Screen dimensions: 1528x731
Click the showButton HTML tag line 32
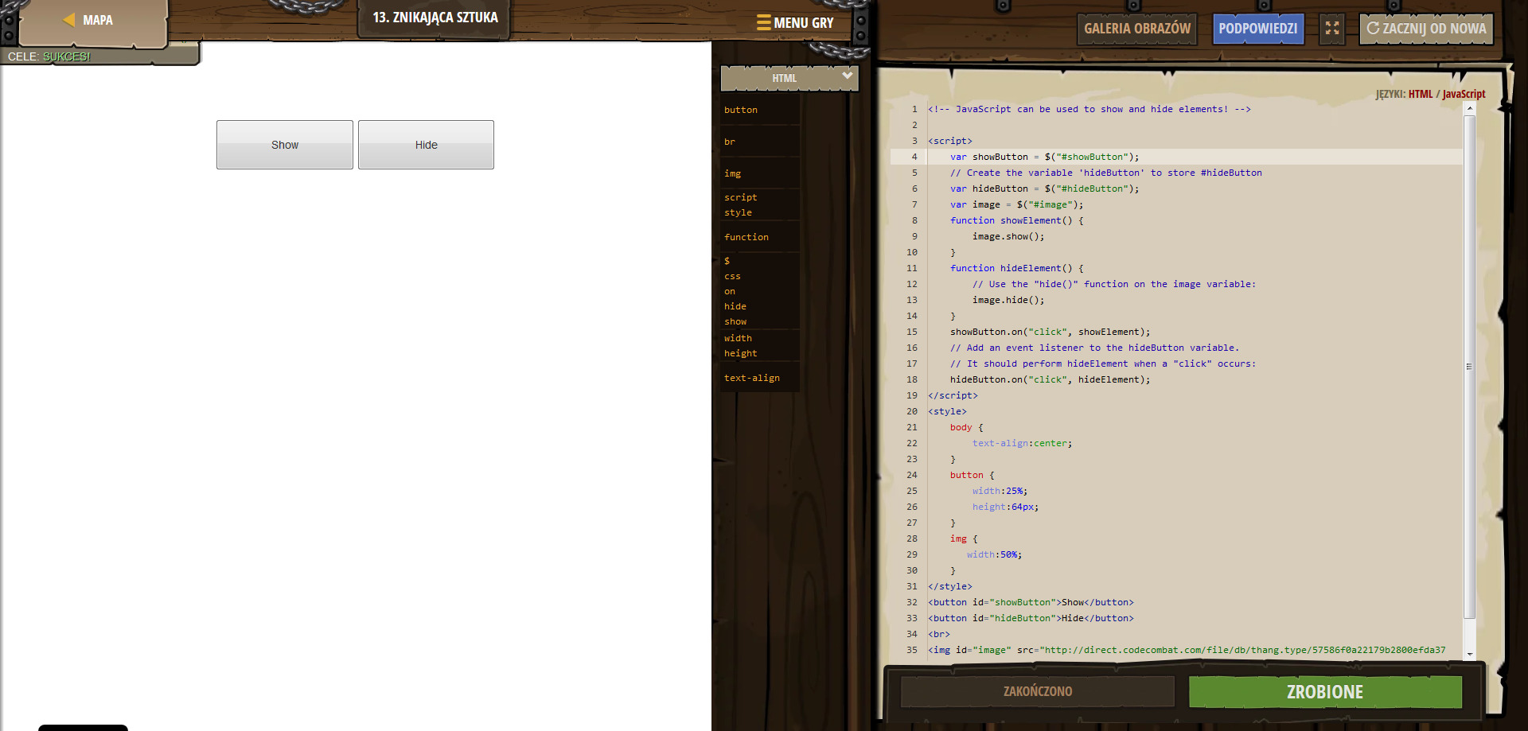click(x=1031, y=602)
